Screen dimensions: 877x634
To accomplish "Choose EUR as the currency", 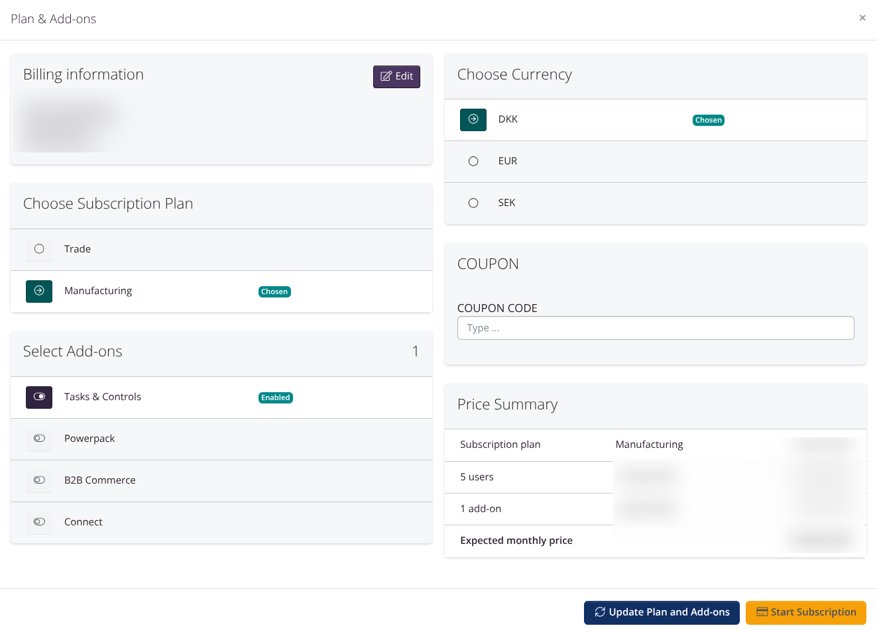I will [x=473, y=161].
